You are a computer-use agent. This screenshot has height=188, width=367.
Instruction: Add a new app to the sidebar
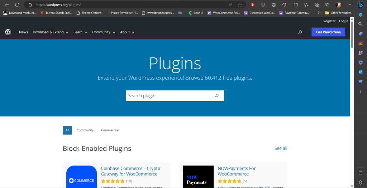click(361, 92)
